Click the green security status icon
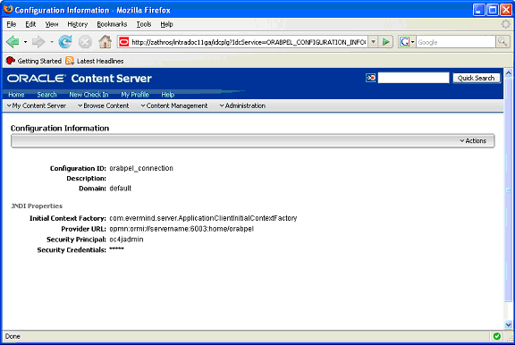This screenshot has height=345, width=515. [x=497, y=336]
